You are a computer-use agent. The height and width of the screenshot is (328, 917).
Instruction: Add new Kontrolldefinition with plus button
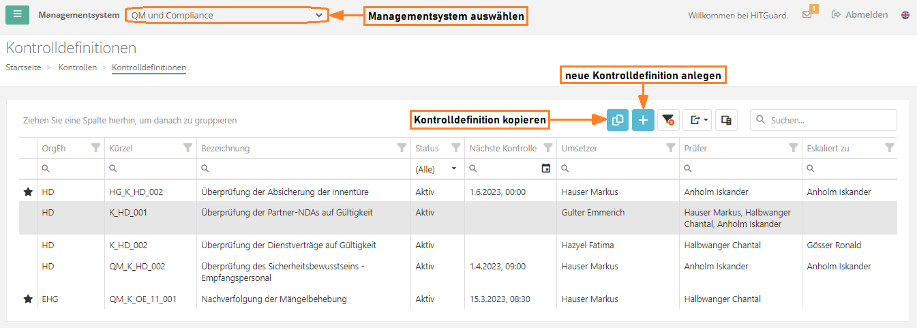point(643,120)
